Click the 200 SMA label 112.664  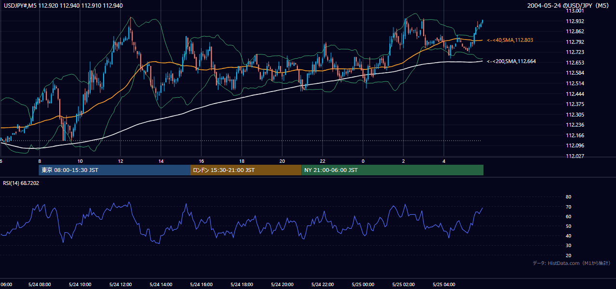click(x=511, y=61)
